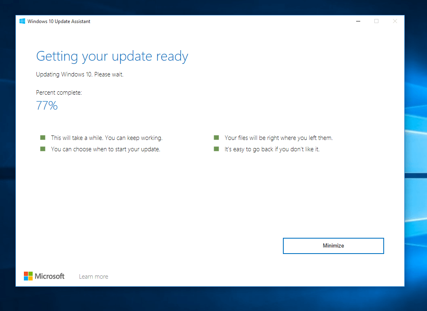Click green bullet beside 'This will take a while'
Viewport: 427px width, 311px height.
tap(43, 138)
